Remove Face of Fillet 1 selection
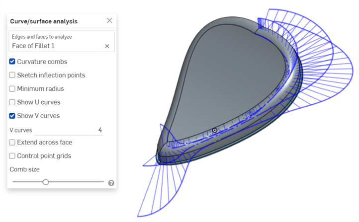The height and width of the screenshot is (222, 359). click(107, 46)
